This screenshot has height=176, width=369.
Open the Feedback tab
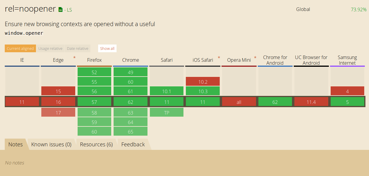click(133, 144)
